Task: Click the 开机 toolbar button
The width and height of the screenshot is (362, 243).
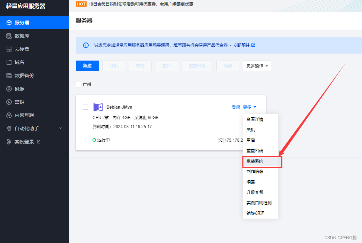Action: click(x=114, y=66)
